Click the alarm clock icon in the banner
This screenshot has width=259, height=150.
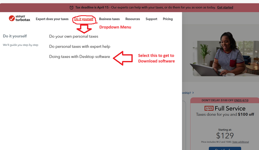[72, 8]
